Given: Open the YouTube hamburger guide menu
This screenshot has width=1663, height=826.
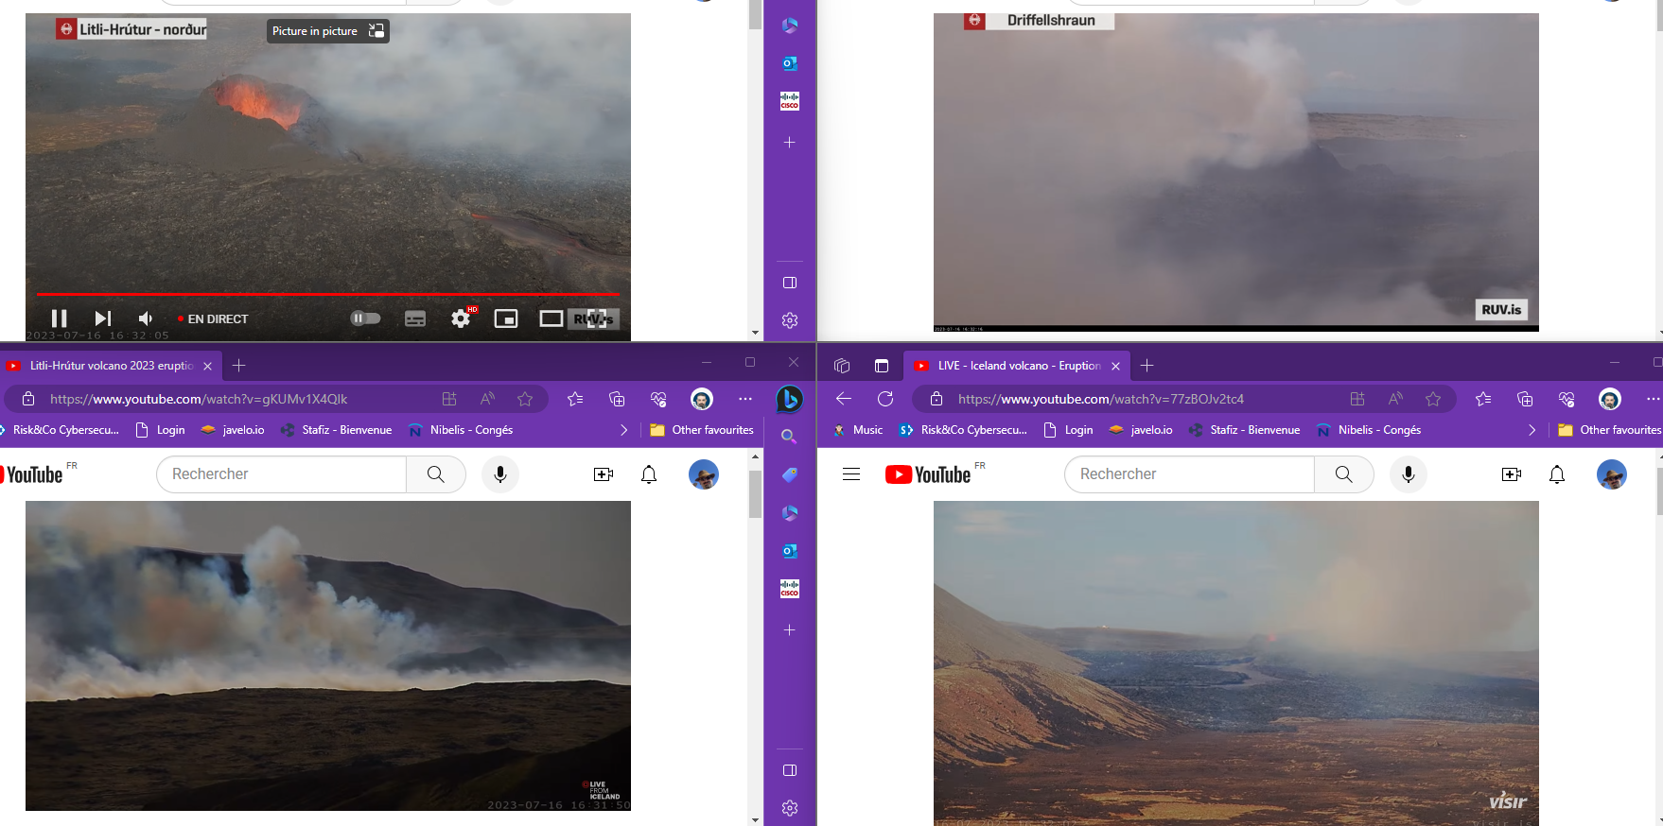Looking at the screenshot, I should 851,474.
